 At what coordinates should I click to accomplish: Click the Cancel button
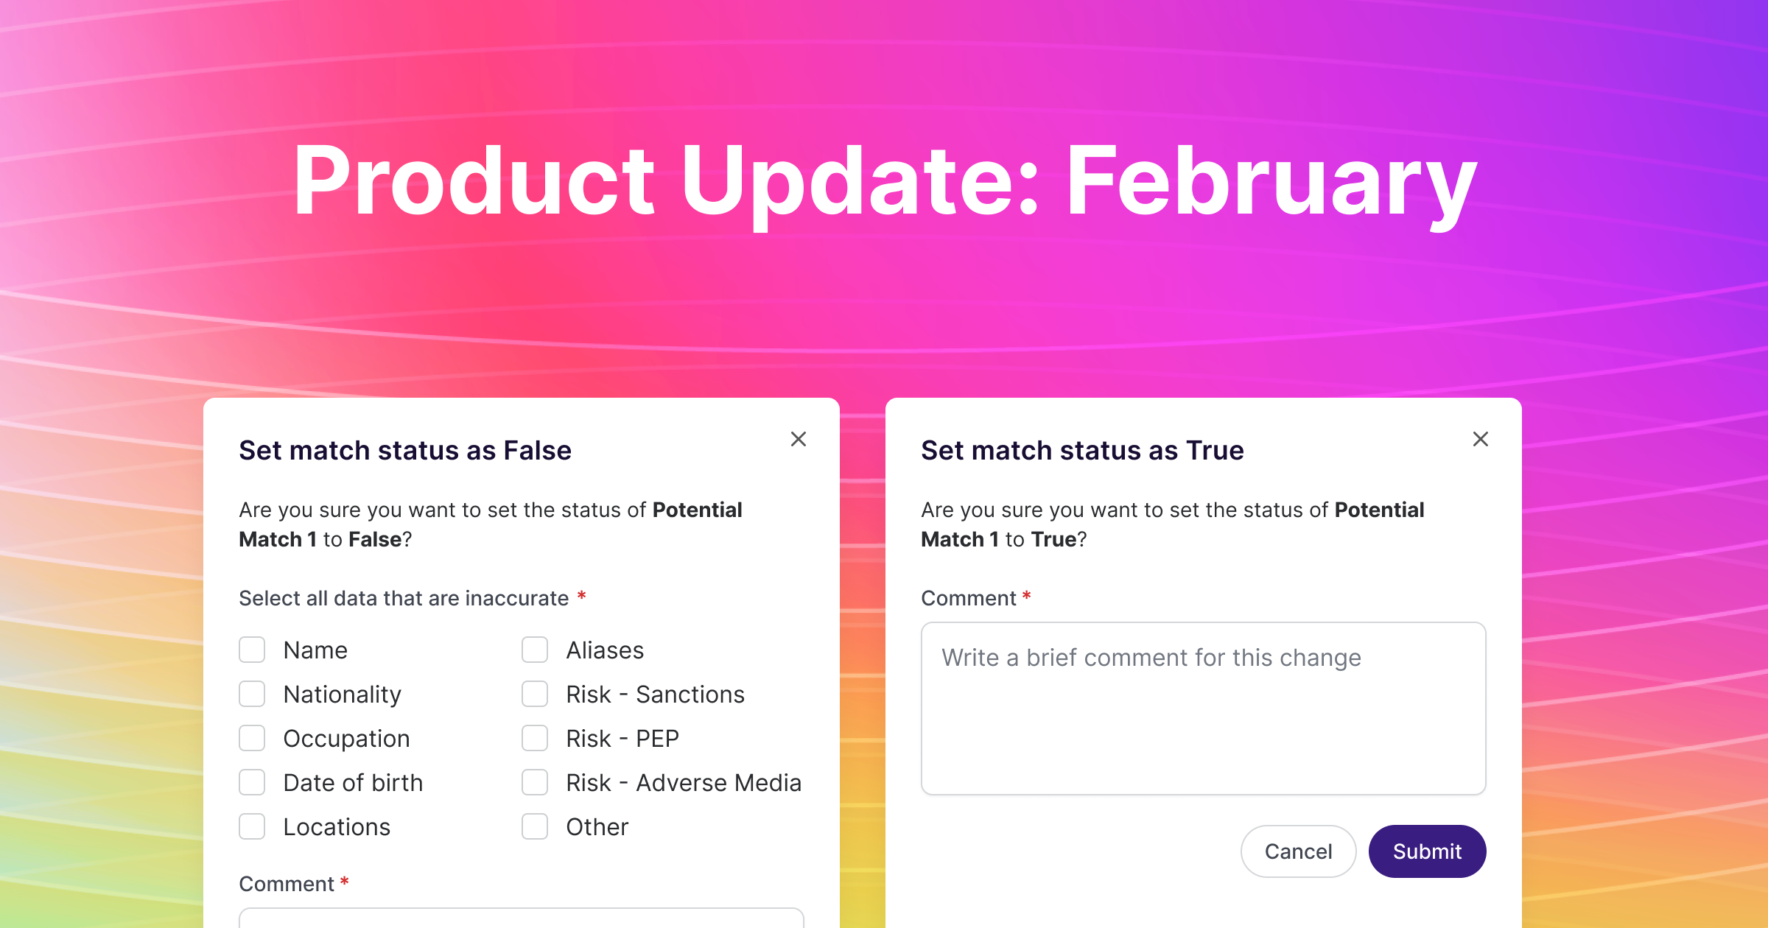(1298, 851)
